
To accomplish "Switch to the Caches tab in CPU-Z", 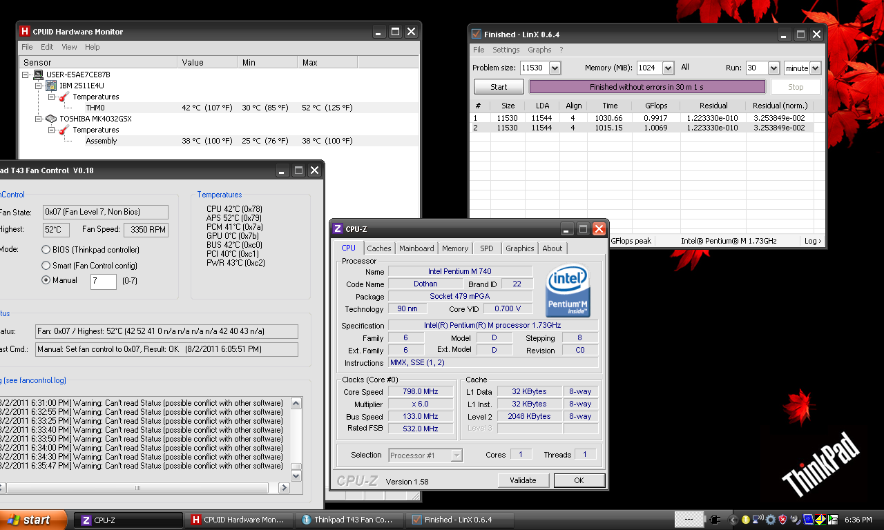I will [x=378, y=248].
